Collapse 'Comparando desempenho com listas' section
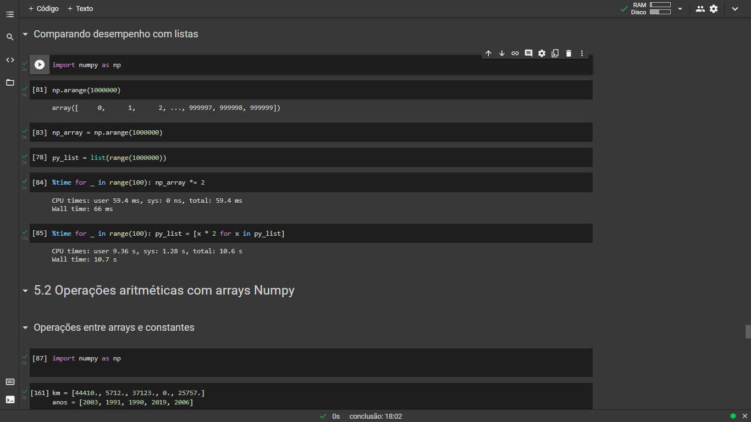Screen dimensions: 751x422 25,34
